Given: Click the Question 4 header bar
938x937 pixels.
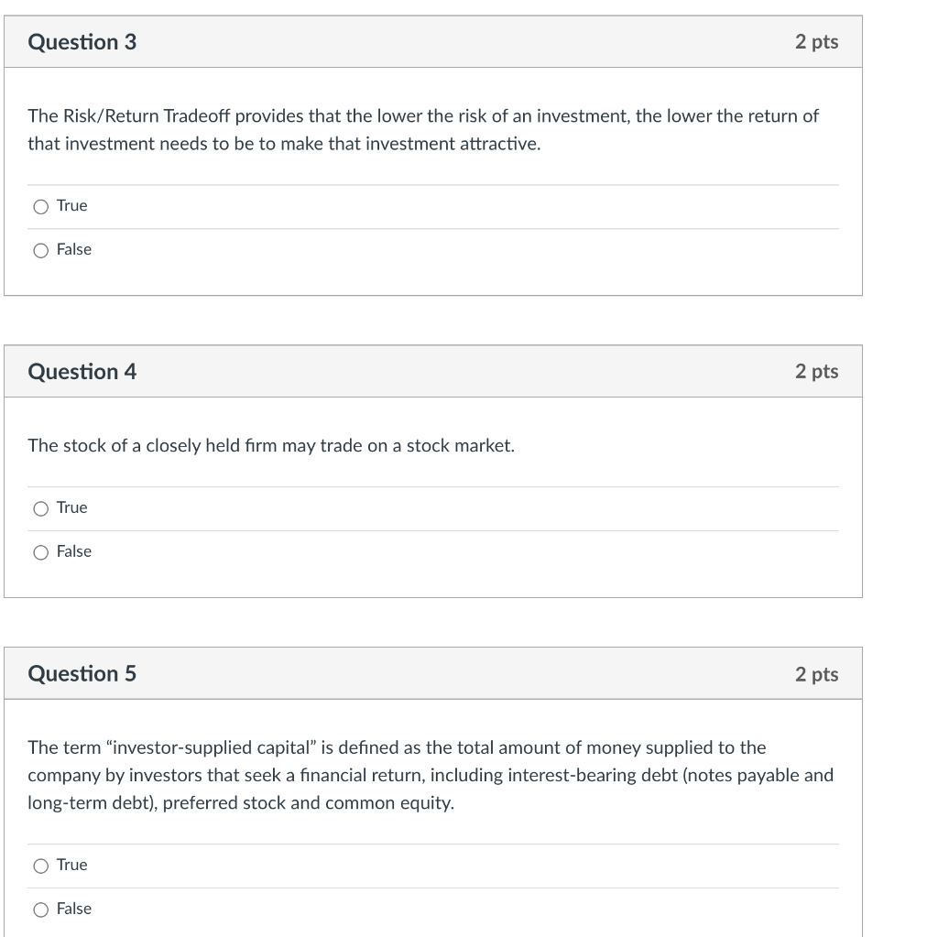Looking at the screenshot, I should click(433, 371).
